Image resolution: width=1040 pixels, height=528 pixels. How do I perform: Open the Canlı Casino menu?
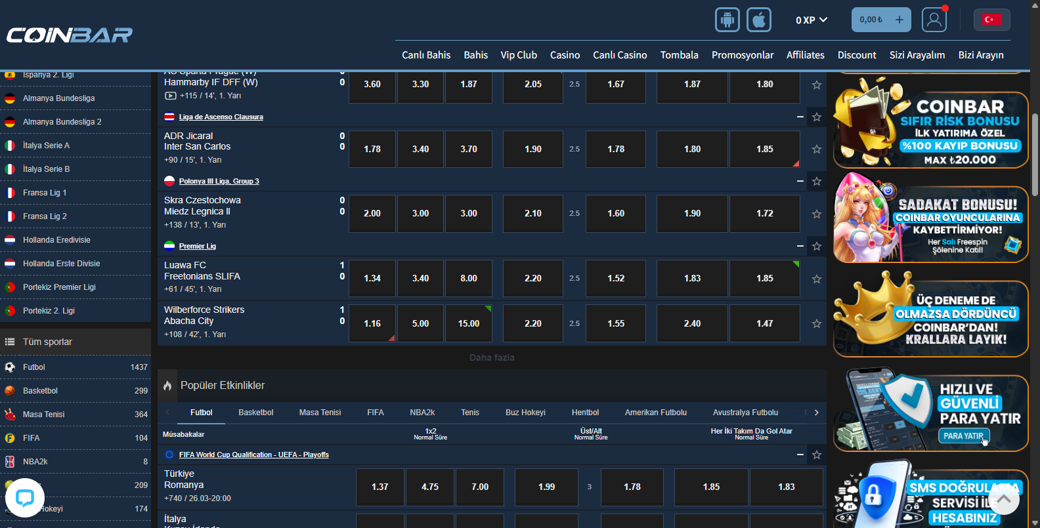coord(619,55)
